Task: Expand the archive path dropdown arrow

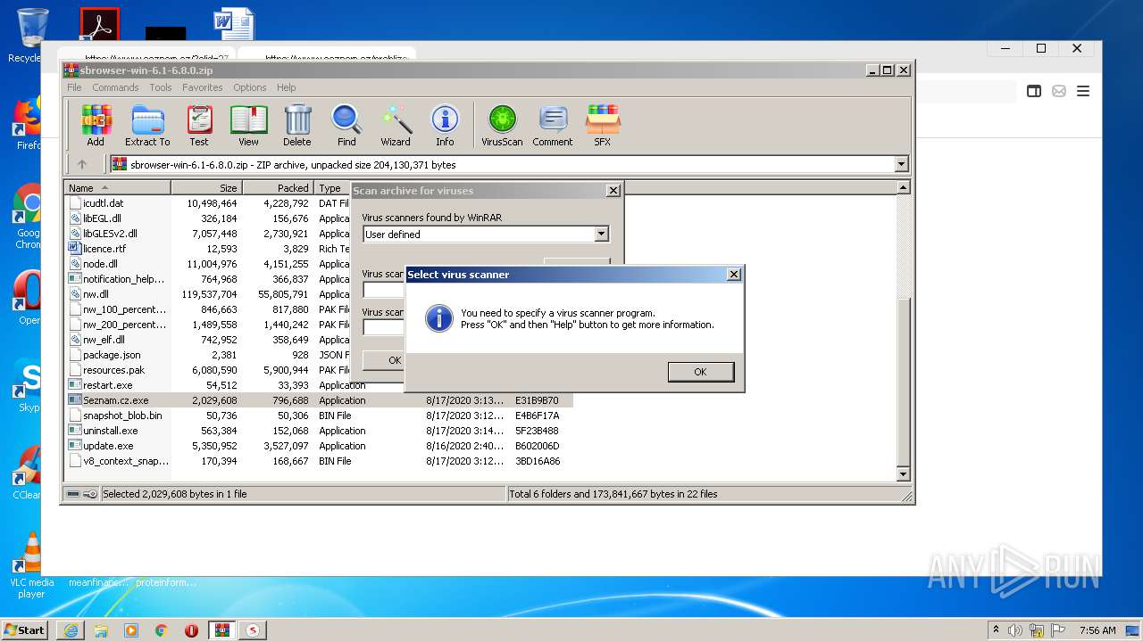Action: point(901,164)
